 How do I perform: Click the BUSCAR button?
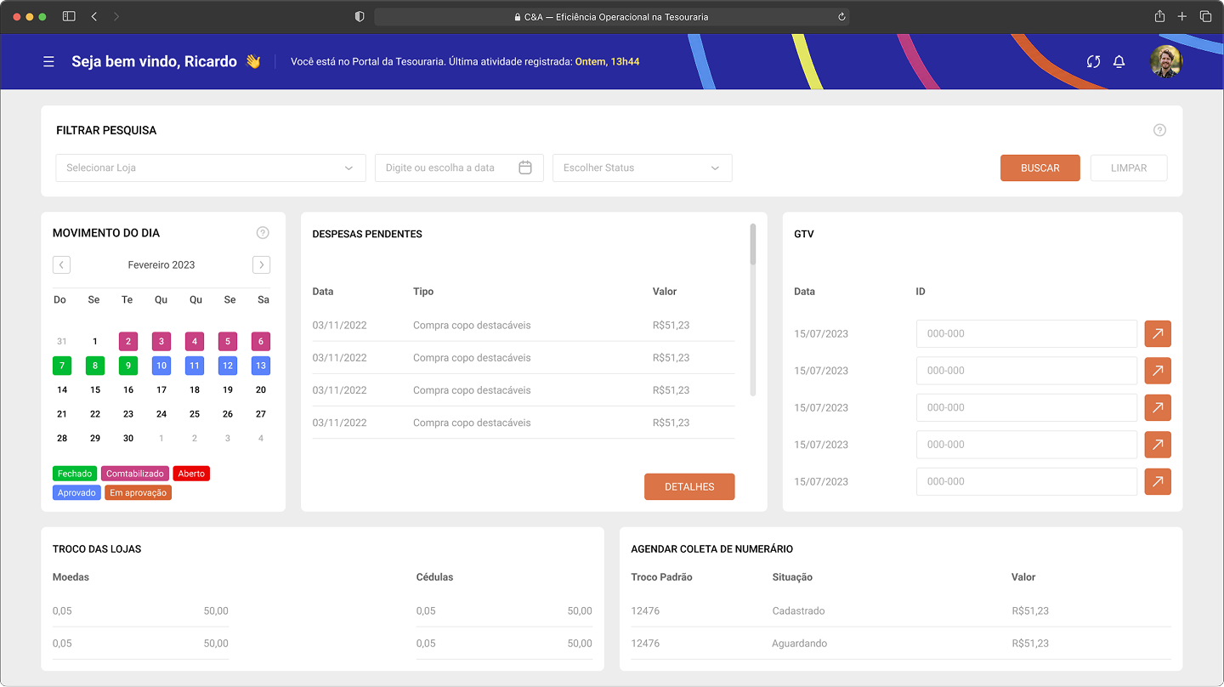coord(1040,167)
